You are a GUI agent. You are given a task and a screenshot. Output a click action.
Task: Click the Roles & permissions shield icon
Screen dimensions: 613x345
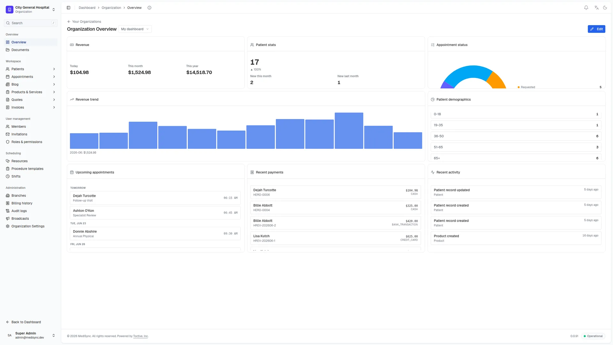click(8, 142)
